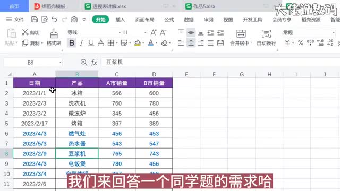
Task: Switch to the 页面布局 tab
Action: [144, 20]
